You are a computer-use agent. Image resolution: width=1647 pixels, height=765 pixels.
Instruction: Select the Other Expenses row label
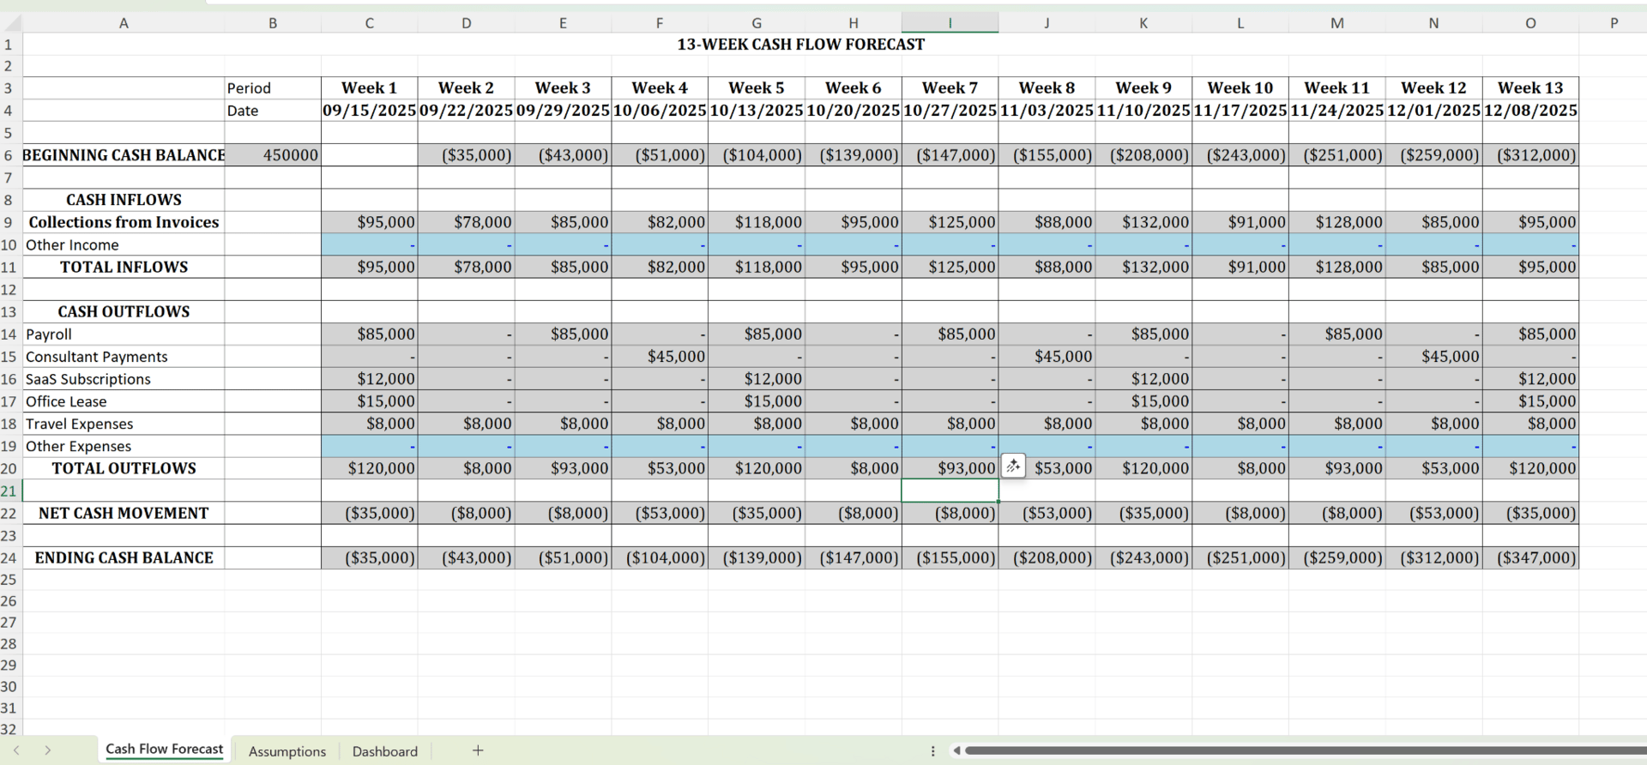[124, 446]
